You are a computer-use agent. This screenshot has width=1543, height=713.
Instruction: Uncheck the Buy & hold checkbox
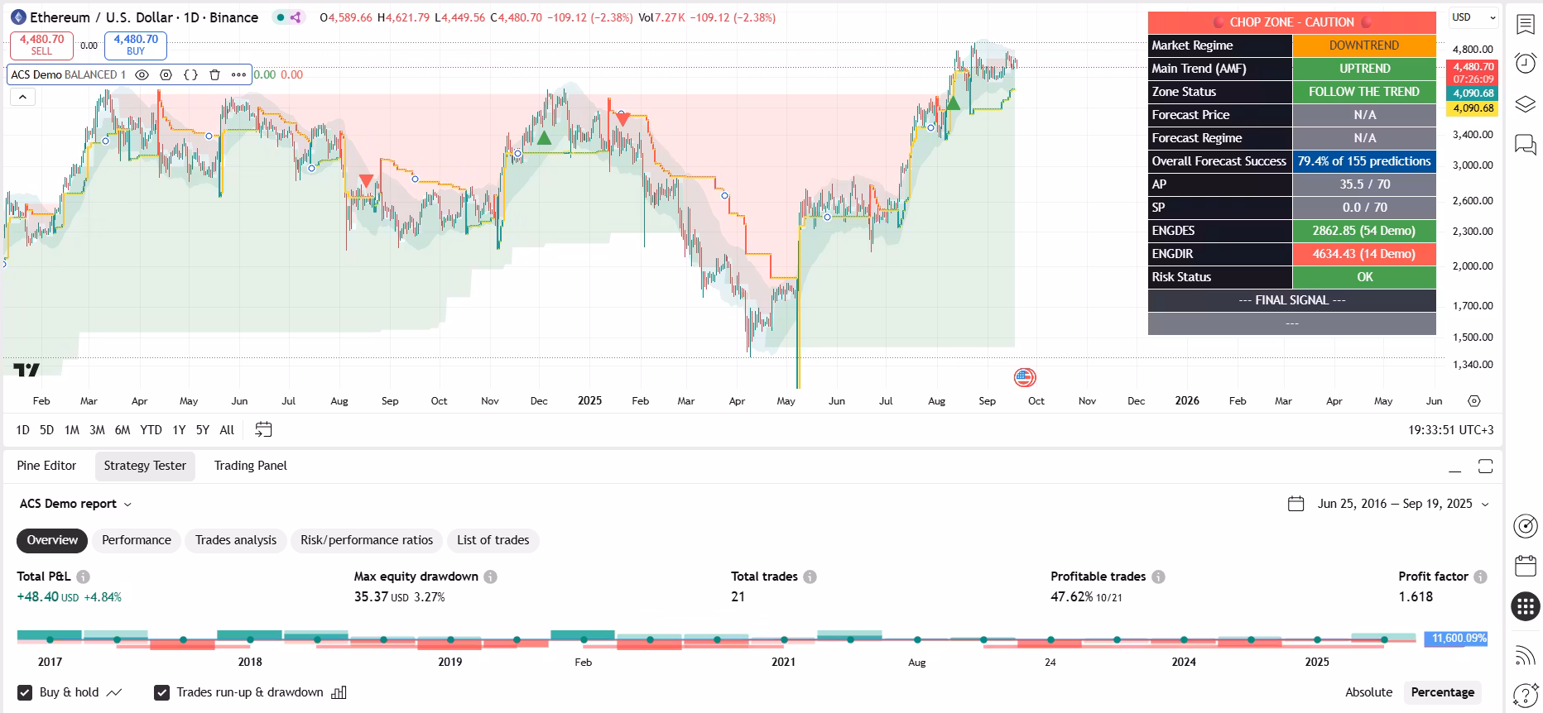click(26, 692)
